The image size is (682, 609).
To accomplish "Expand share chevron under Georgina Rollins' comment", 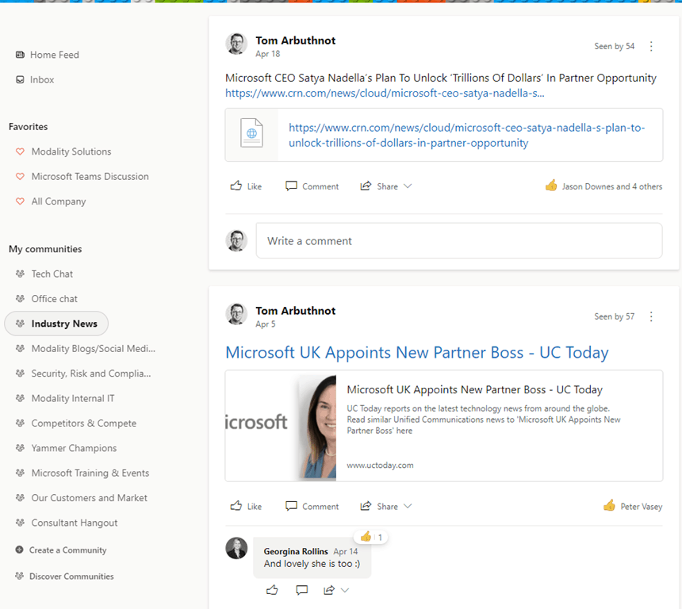I will [x=345, y=590].
